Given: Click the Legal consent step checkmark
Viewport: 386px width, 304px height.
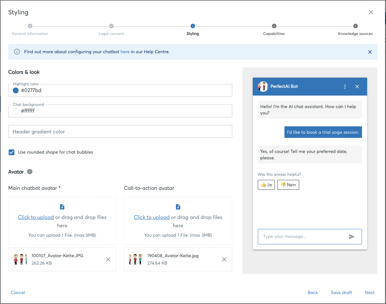Looking at the screenshot, I should (111, 26).
